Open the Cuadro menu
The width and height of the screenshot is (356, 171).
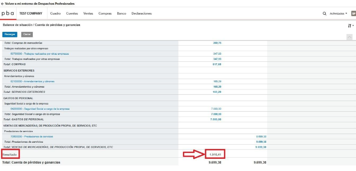tap(55, 13)
